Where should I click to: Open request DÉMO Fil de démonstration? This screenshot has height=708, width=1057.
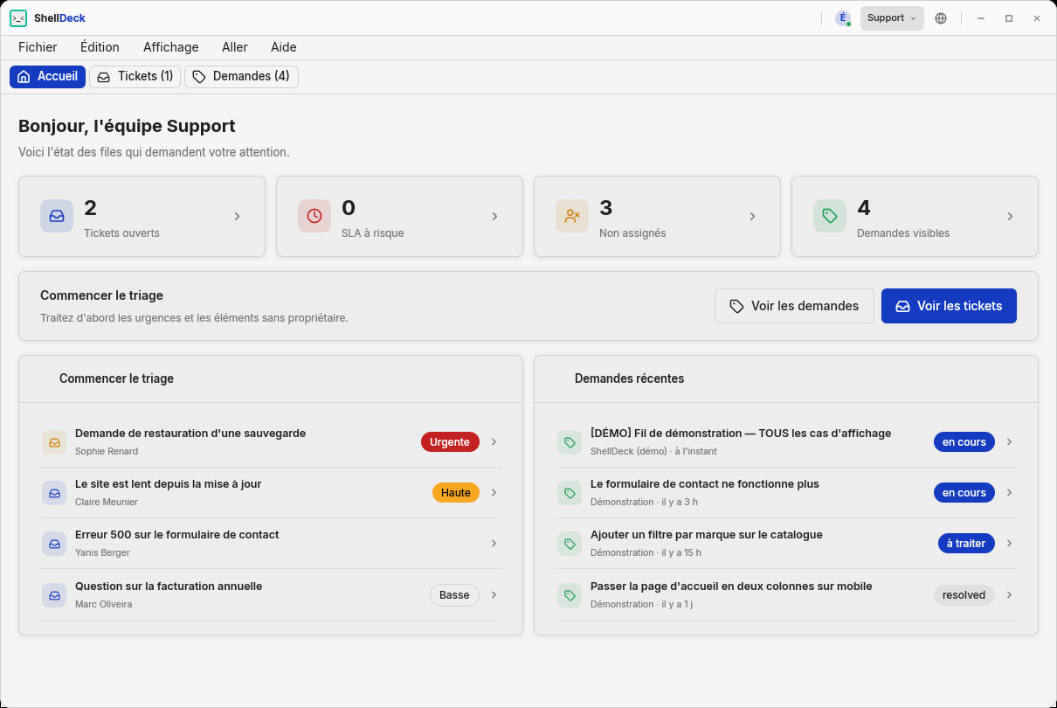tap(786, 442)
